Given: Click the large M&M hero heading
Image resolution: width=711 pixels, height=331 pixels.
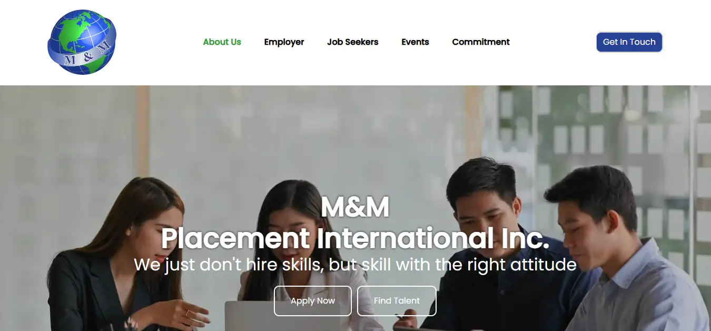Looking at the screenshot, I should pos(355,207).
